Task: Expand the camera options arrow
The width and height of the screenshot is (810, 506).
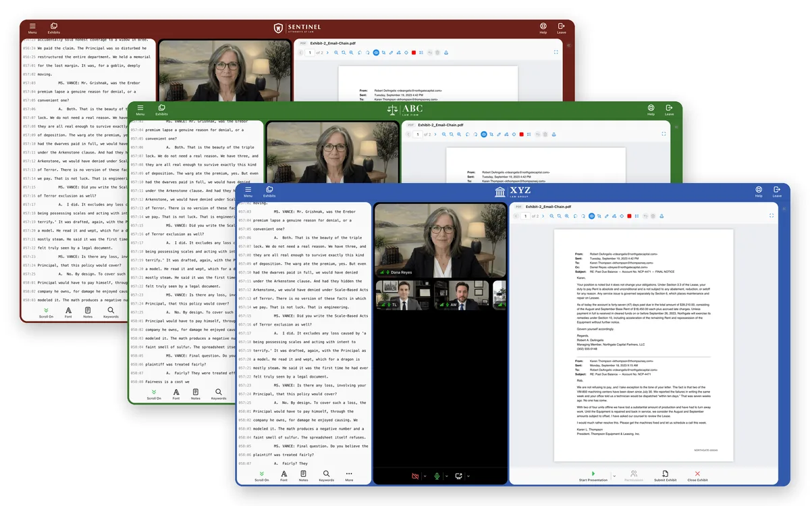Action: [425, 476]
